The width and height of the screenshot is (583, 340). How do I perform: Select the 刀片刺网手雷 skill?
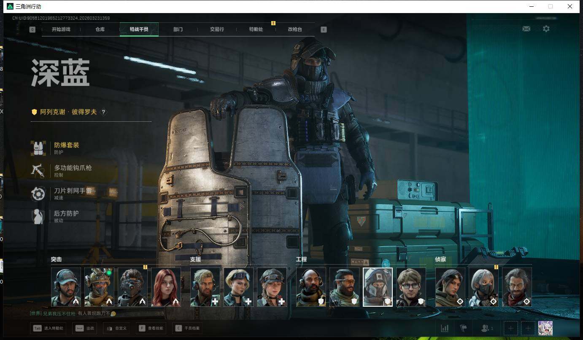pyautogui.click(x=61, y=194)
